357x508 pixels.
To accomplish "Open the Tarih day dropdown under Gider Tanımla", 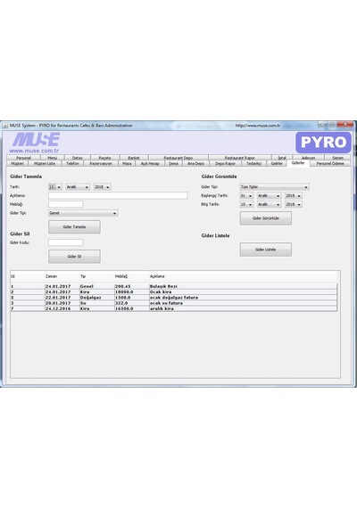I will (x=54, y=187).
